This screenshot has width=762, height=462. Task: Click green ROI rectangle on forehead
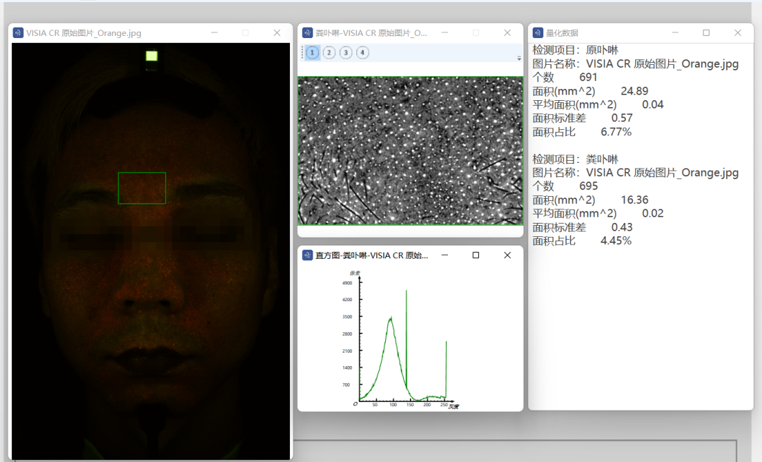point(142,188)
